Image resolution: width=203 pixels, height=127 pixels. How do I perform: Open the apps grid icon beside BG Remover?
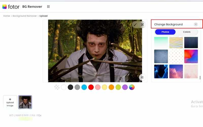[48, 7]
